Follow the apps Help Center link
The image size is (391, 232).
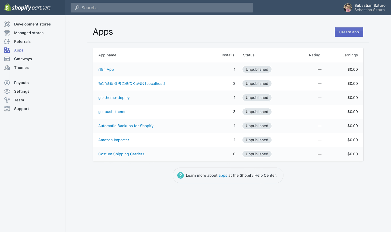coord(223,175)
